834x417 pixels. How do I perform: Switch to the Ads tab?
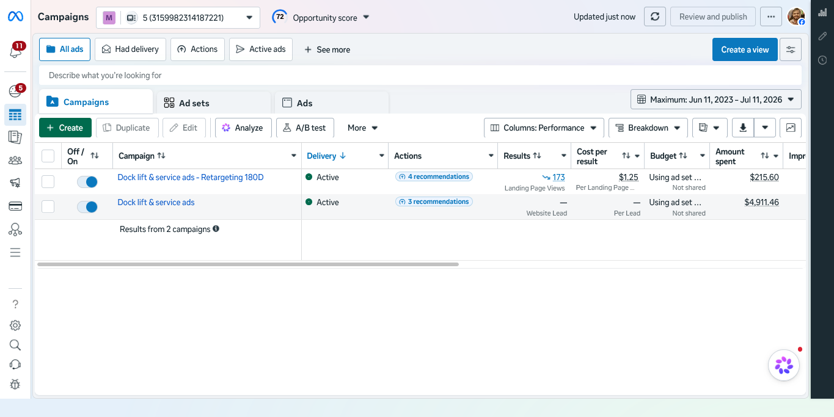click(331, 103)
